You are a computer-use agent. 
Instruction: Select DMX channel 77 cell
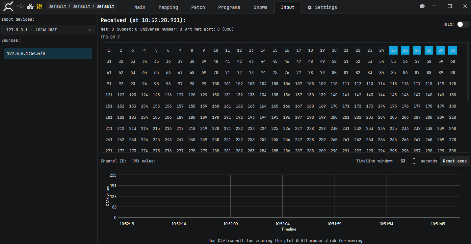pyautogui.click(x=299, y=73)
